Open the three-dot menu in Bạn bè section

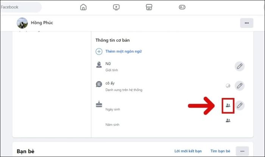coord(242,151)
